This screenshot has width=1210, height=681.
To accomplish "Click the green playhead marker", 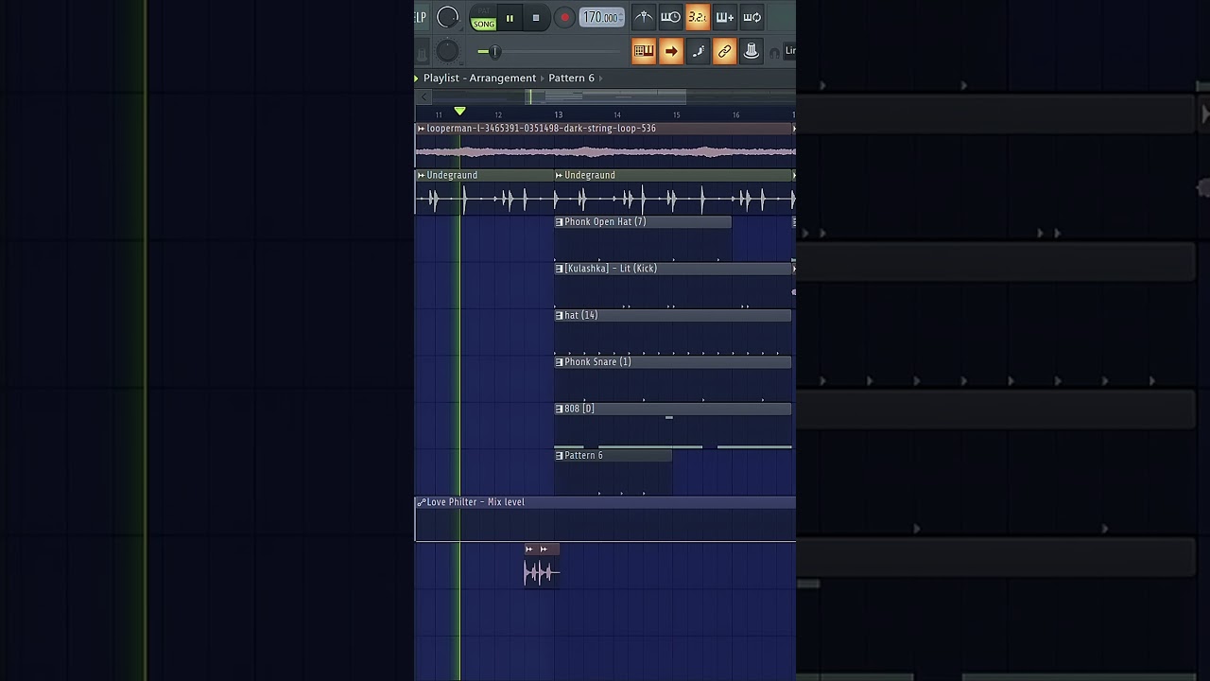I will 459,112.
